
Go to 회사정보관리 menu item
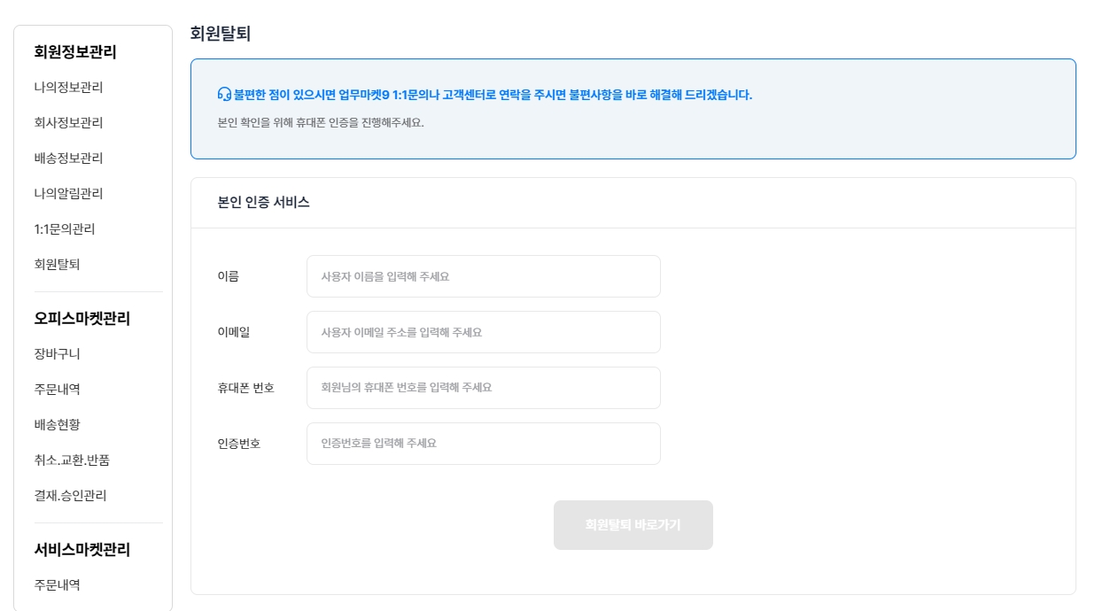pos(68,122)
